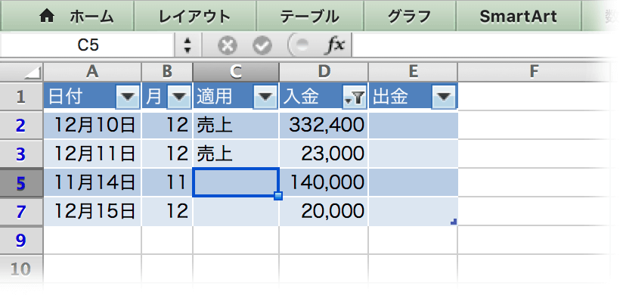The width and height of the screenshot is (623, 295).
Task: Click the formula confirm checkmark icon
Action: (262, 46)
